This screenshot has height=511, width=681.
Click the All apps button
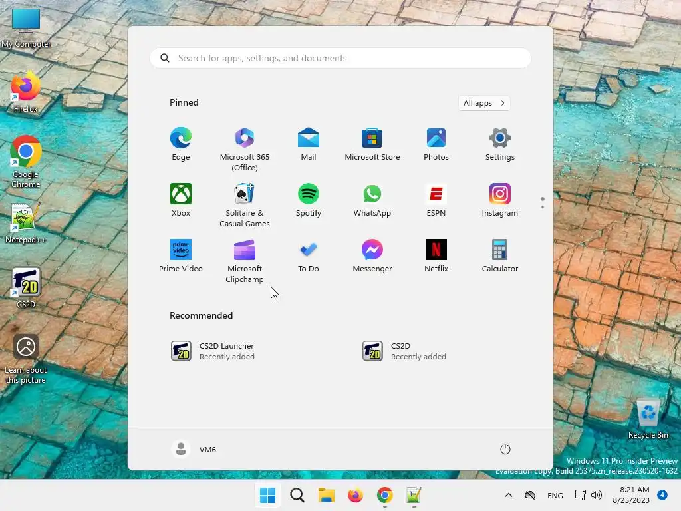click(484, 103)
